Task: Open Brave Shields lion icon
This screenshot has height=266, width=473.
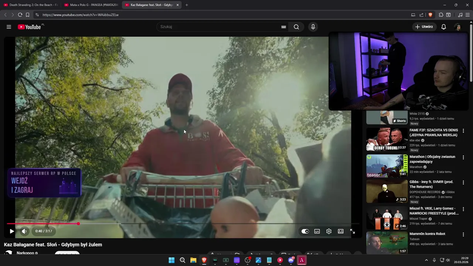Action: (x=430, y=15)
